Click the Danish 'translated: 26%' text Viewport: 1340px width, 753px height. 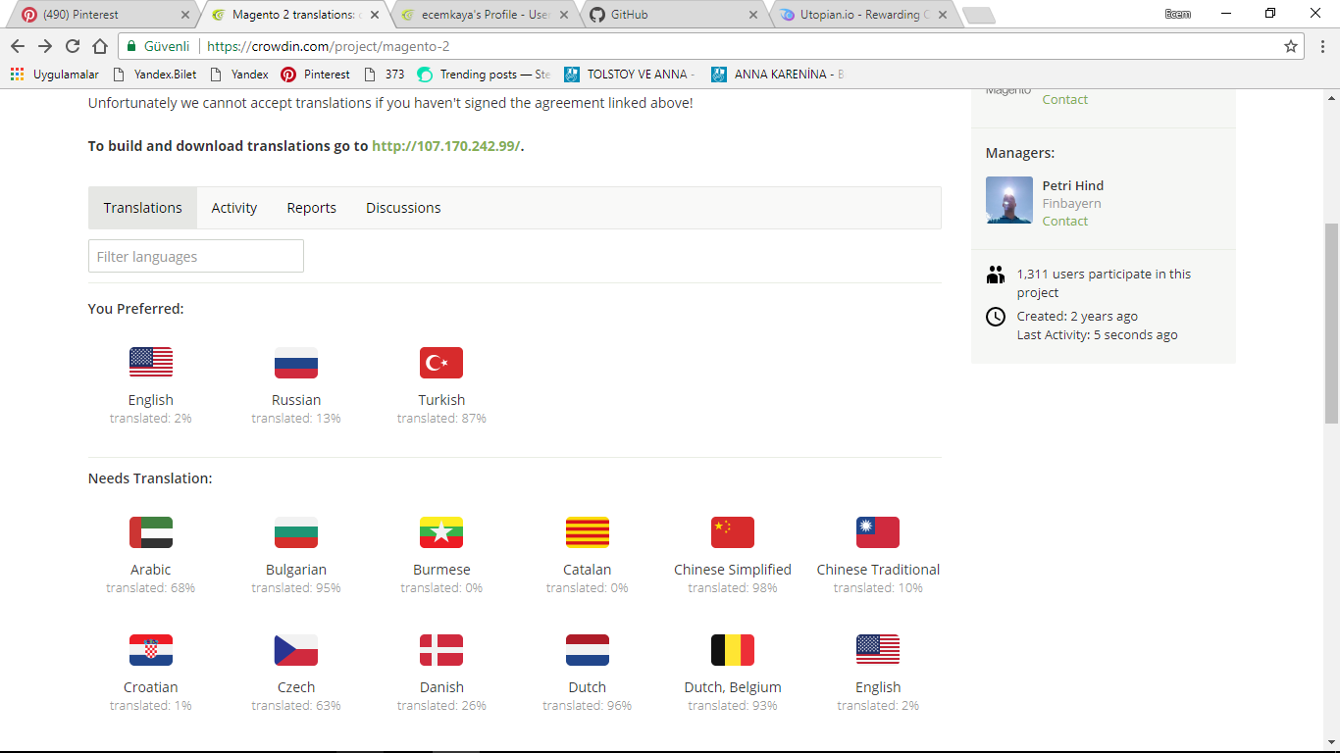[441, 706]
